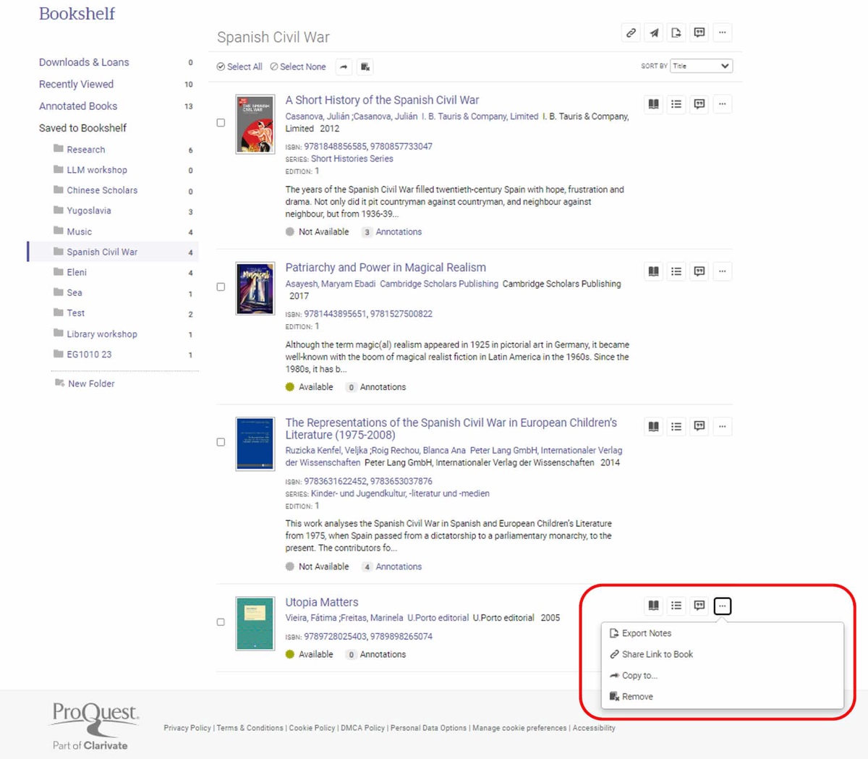Viewport: 868px width, 759px height.
Task: Select All items in the list
Action: click(x=239, y=66)
